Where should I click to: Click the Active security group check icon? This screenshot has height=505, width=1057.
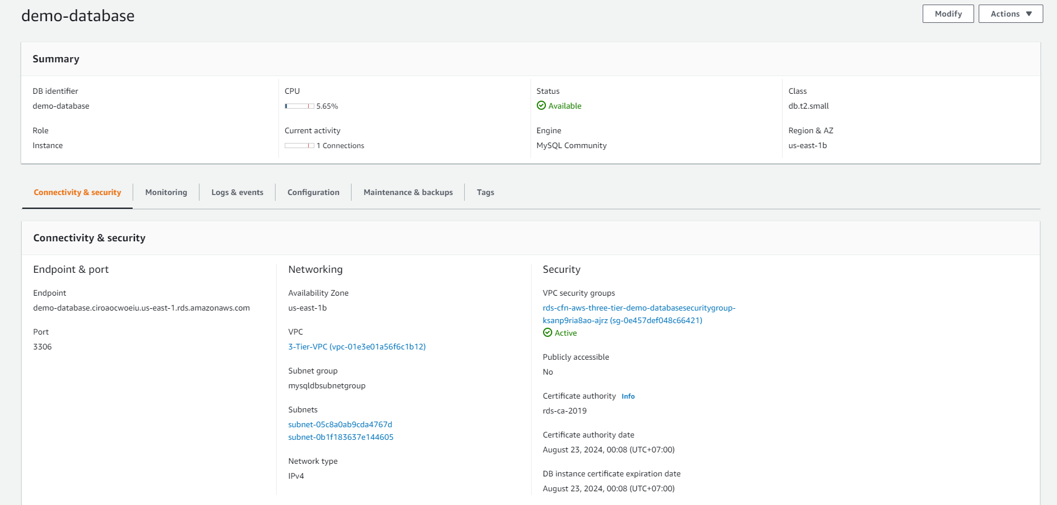(547, 332)
